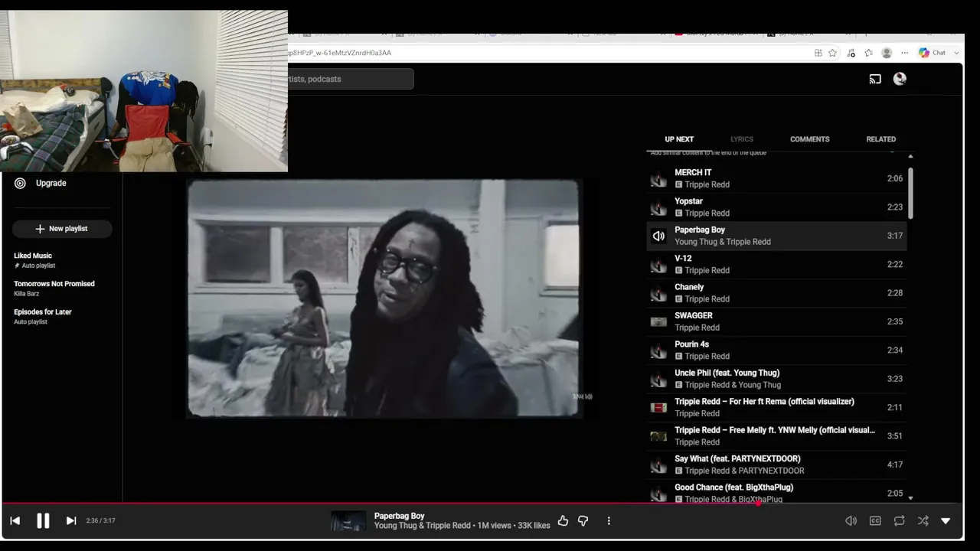Viewport: 980px width, 551px height.
Task: Play Chanely from the queue
Action: tap(776, 293)
